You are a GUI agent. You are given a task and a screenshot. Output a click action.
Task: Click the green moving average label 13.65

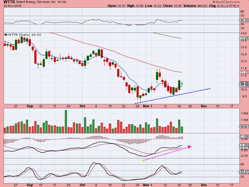244,38
